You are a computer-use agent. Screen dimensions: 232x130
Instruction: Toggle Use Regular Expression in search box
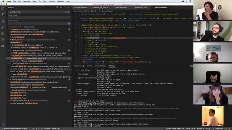pos(69,12)
